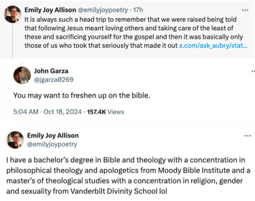Click the Emily Joy Allison name beside 17h
This screenshot has width=255, height=201.
point(50,10)
